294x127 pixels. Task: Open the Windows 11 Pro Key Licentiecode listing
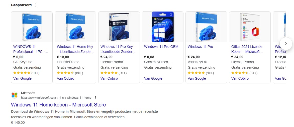pos(118,49)
